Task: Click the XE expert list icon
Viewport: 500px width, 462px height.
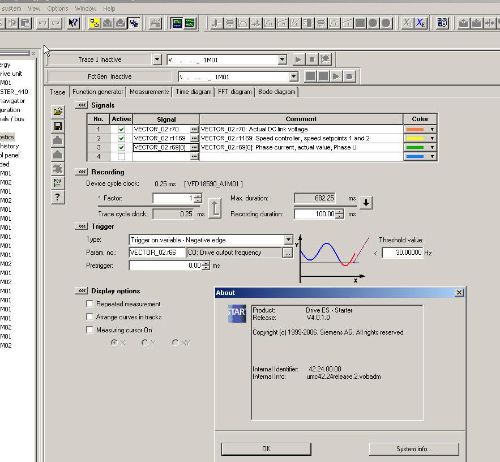Action: coord(421,23)
